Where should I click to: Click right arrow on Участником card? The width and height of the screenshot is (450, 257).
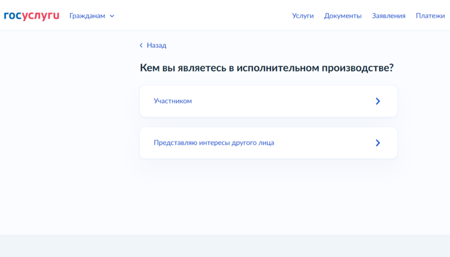point(377,101)
